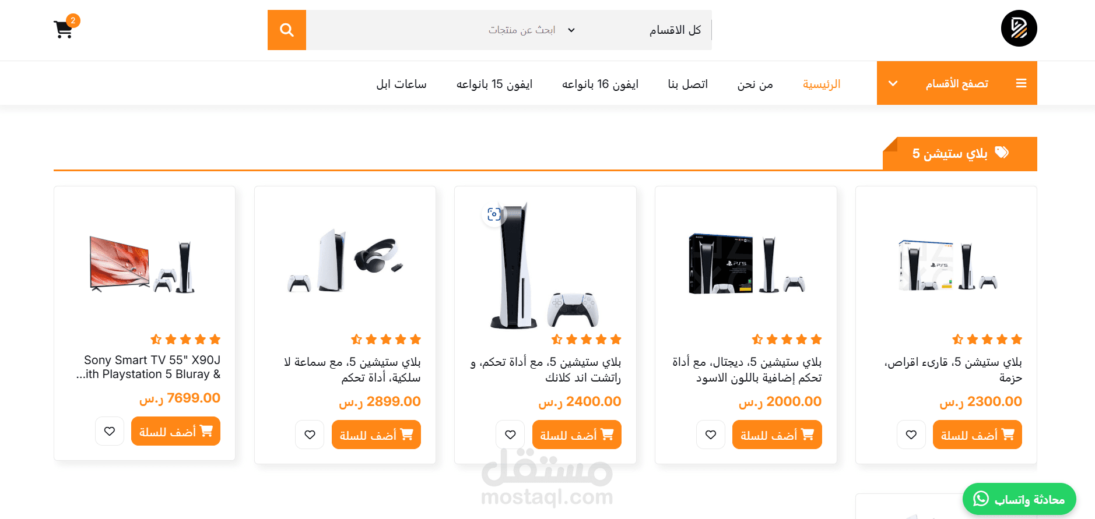Click the quick-view icon on the PS5 image
Image resolution: width=1095 pixels, height=519 pixels.
(x=494, y=214)
